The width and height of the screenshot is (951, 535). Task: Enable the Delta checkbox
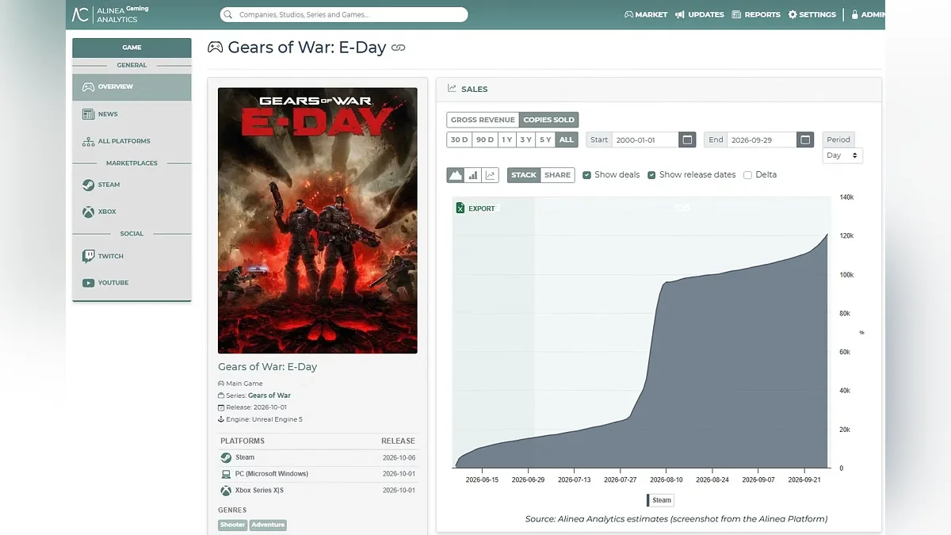pyautogui.click(x=747, y=175)
